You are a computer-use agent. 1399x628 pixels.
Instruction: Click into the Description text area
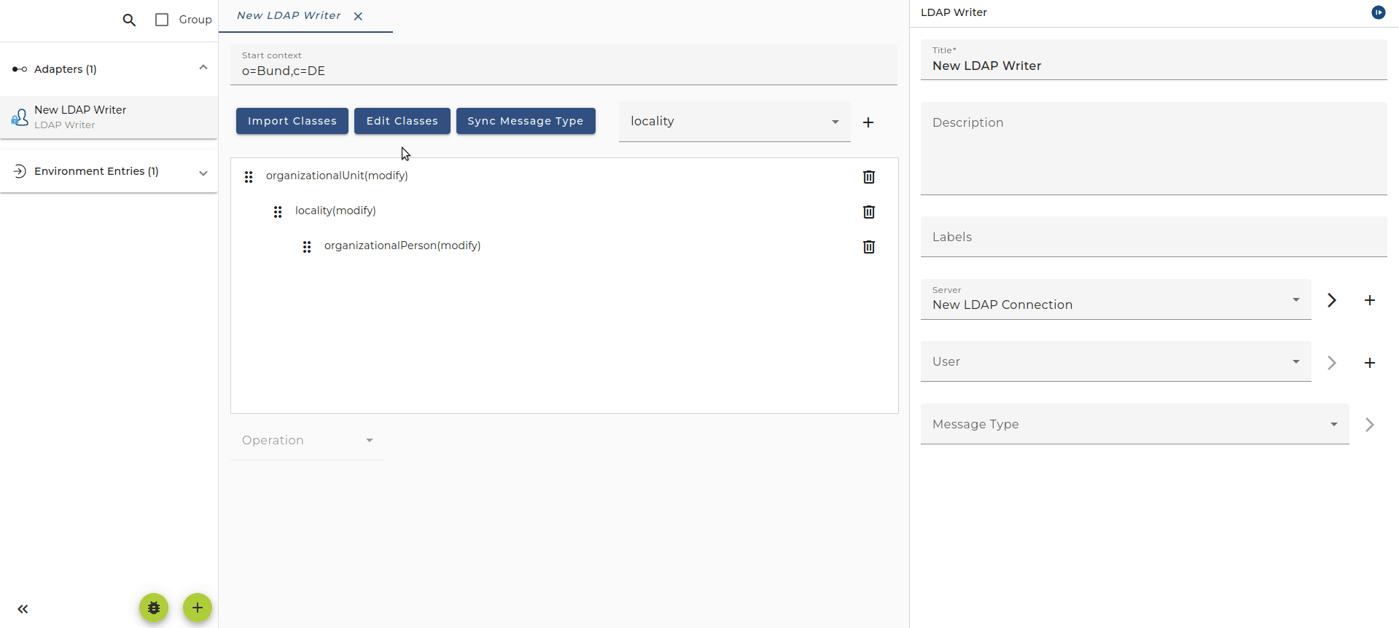[1153, 149]
